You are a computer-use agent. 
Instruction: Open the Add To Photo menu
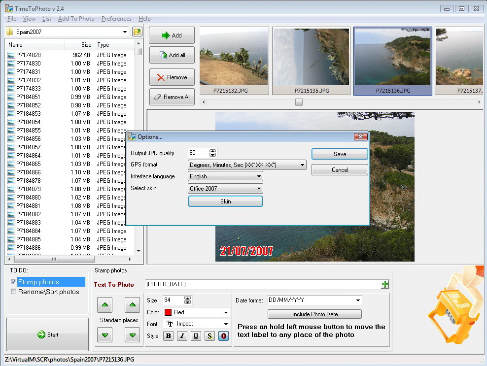click(x=76, y=19)
